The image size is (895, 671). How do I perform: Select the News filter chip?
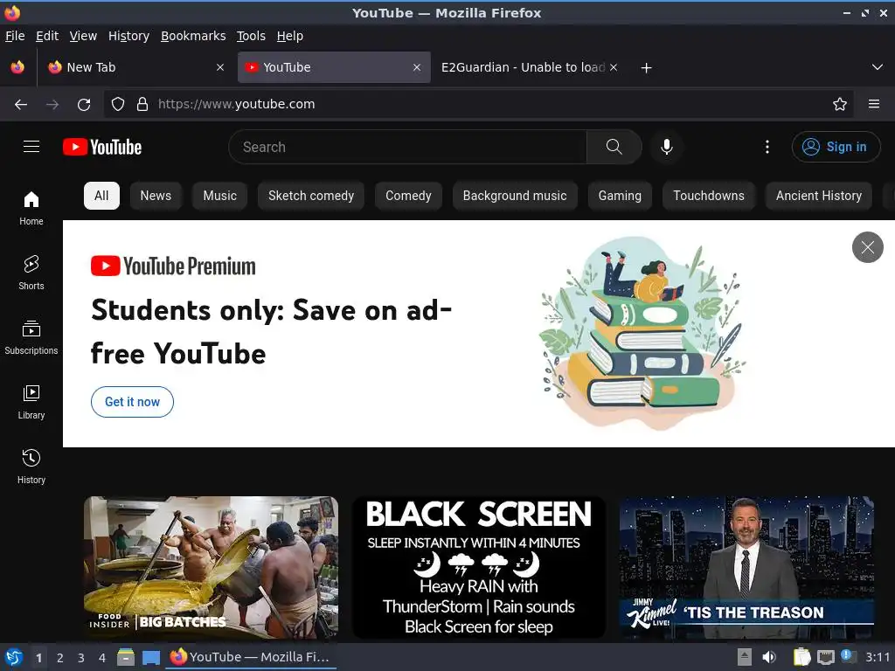point(156,196)
